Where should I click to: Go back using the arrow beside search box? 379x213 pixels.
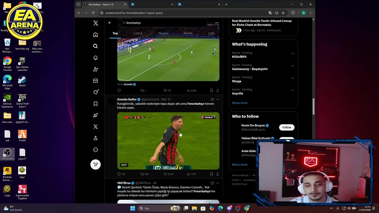pyautogui.click(x=110, y=23)
